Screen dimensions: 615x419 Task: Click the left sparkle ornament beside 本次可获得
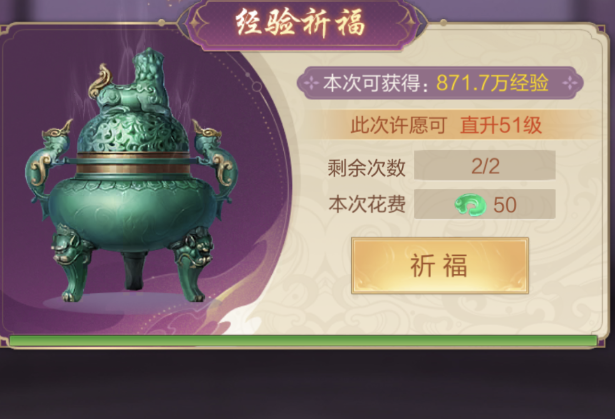point(311,83)
